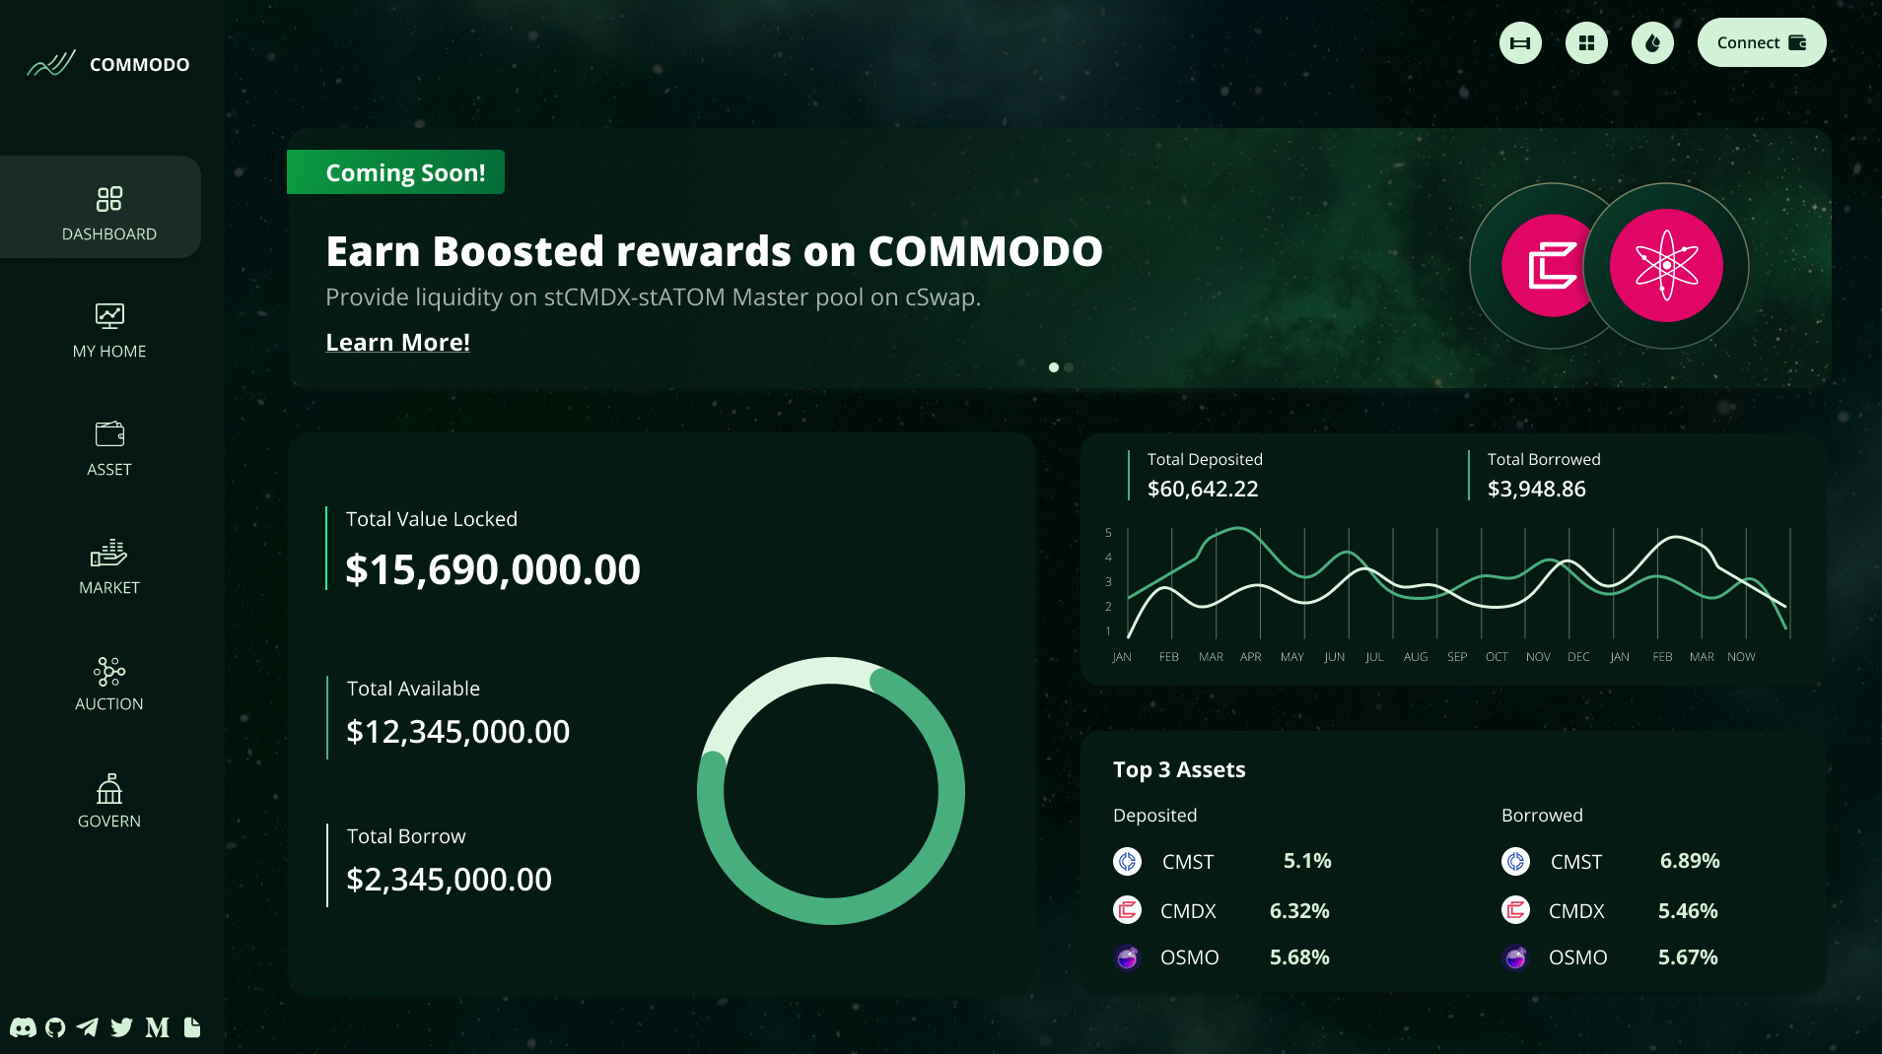Open the Twitter profile icon
This screenshot has width=1882, height=1054.
tap(121, 1027)
